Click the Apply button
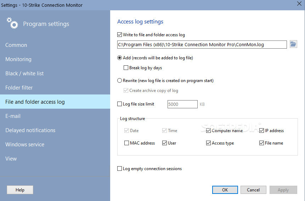The width and height of the screenshot is (305, 201). pos(283,190)
